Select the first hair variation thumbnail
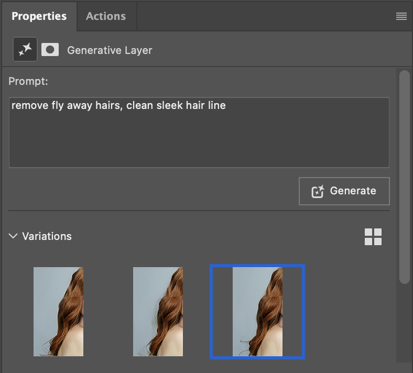Image resolution: width=413 pixels, height=373 pixels. tap(58, 312)
